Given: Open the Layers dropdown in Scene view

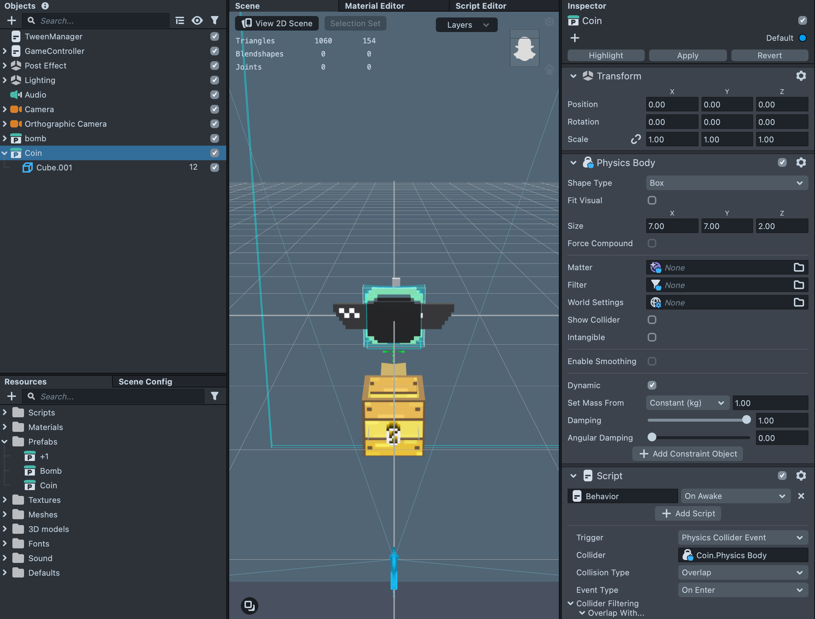Looking at the screenshot, I should [x=466, y=25].
